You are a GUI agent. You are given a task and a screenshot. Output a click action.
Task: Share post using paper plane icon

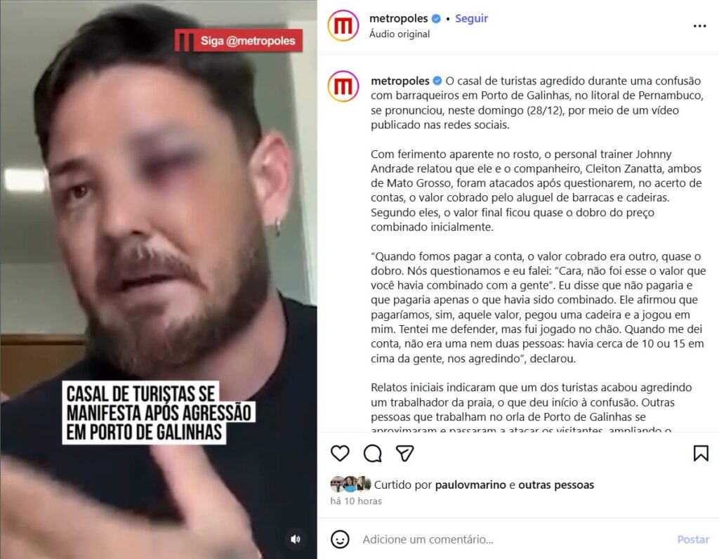click(405, 453)
